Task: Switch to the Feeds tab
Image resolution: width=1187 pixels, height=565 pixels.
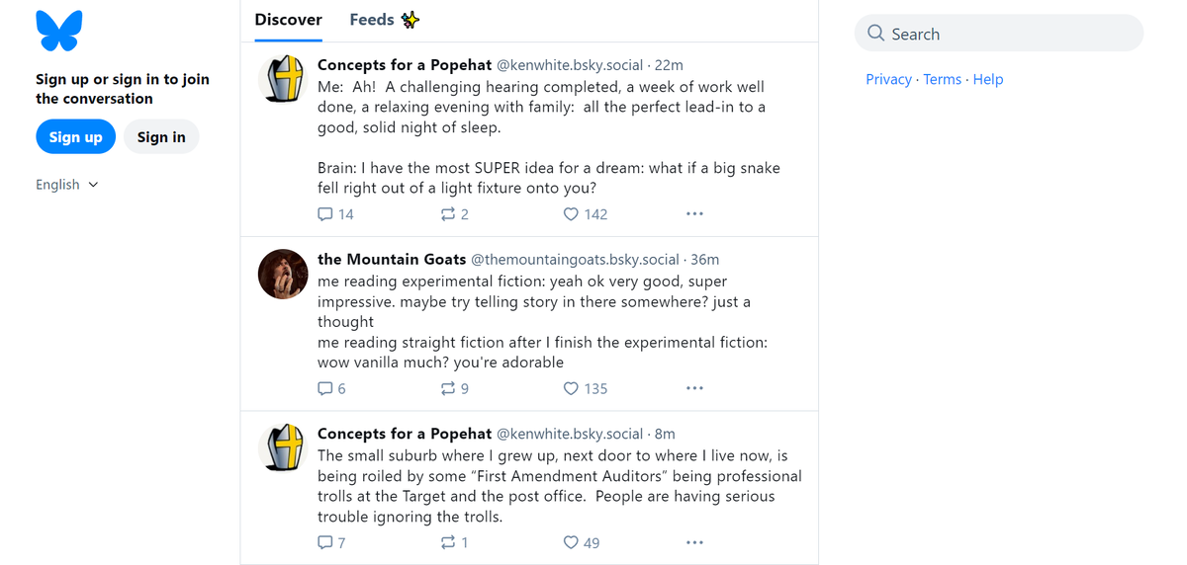Action: click(x=384, y=20)
